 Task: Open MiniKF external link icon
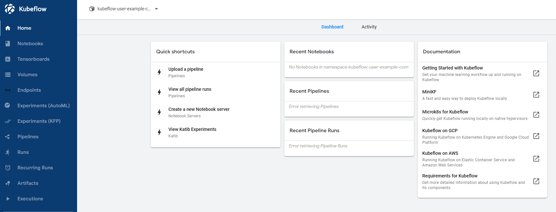coord(536,95)
